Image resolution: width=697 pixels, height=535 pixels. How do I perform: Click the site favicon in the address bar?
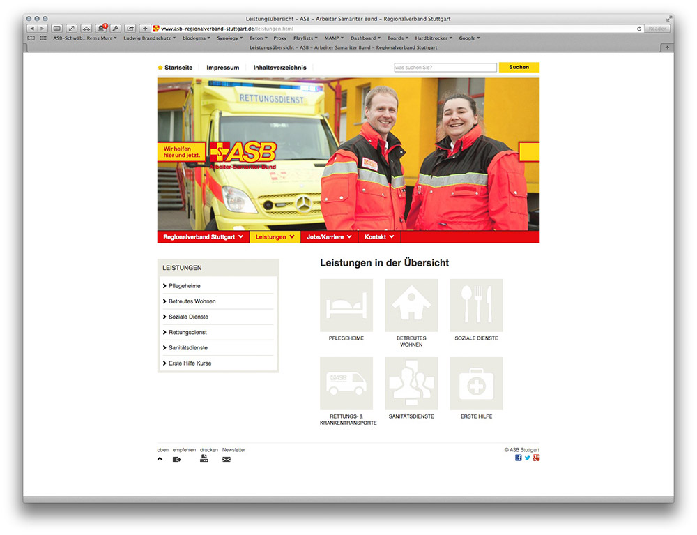tap(156, 29)
